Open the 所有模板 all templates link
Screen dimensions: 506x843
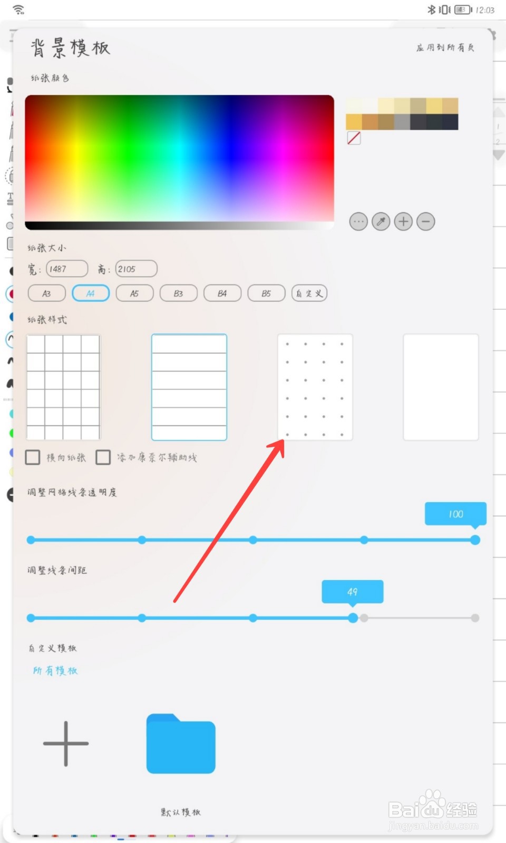click(x=55, y=670)
